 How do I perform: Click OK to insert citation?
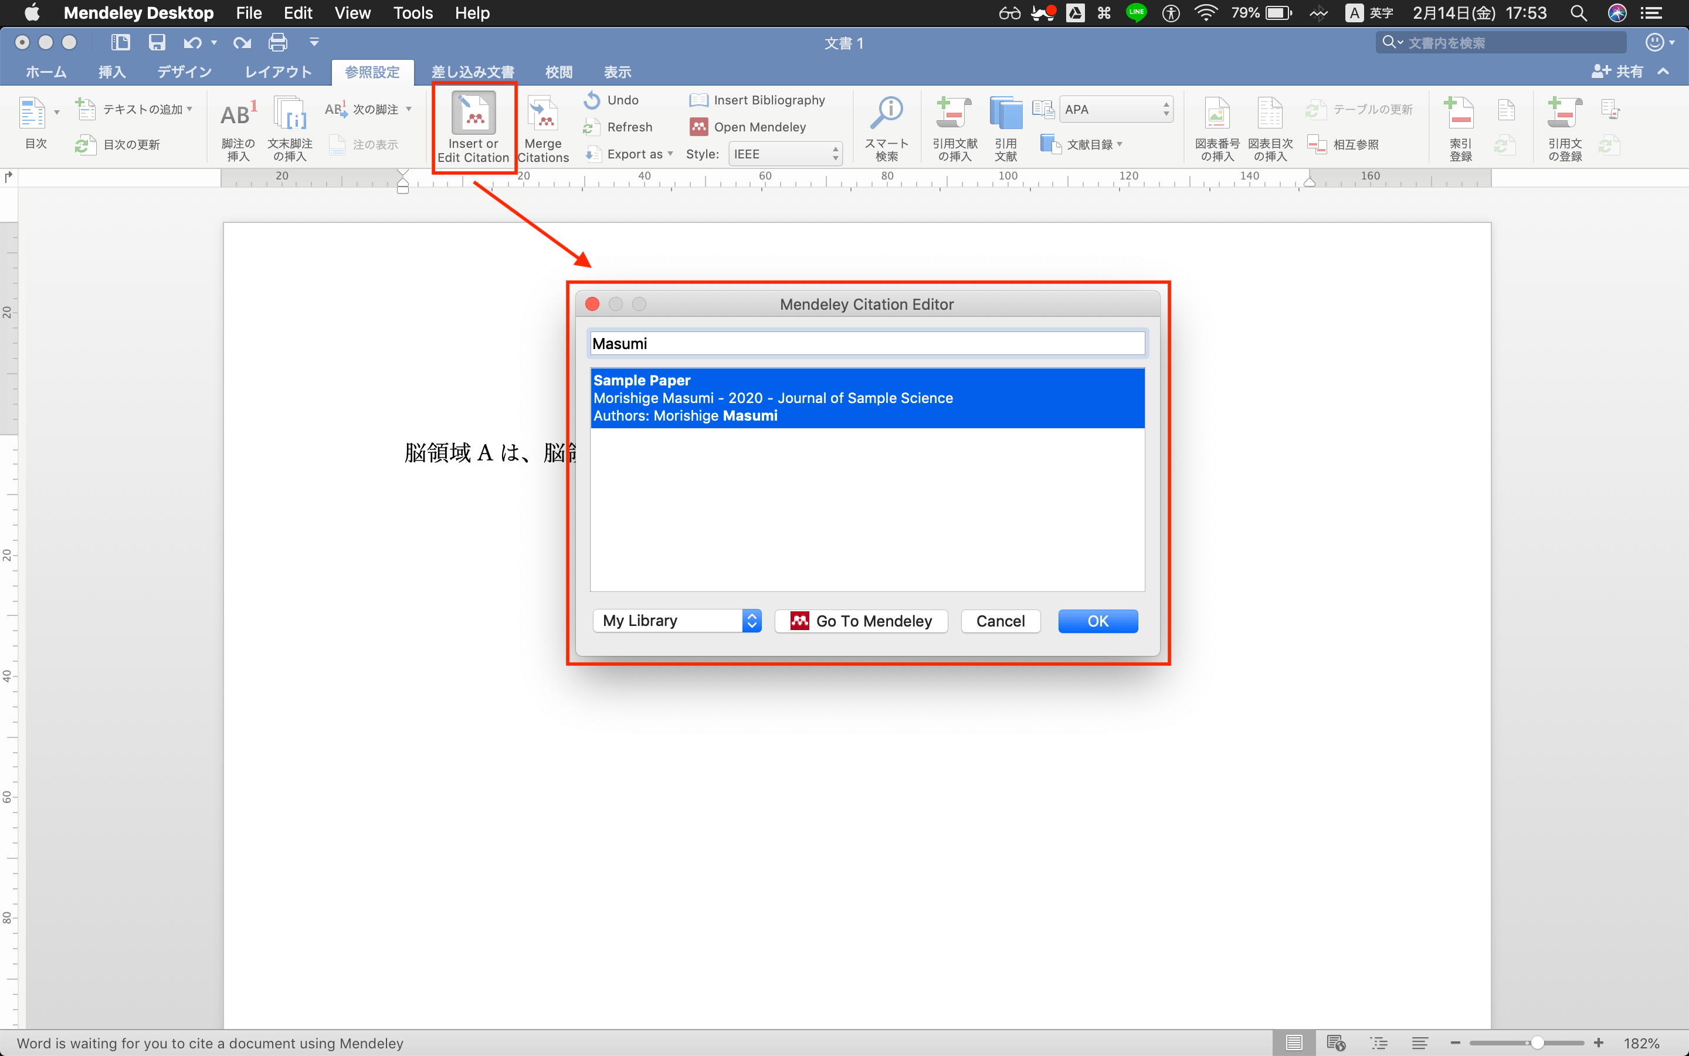(x=1097, y=621)
